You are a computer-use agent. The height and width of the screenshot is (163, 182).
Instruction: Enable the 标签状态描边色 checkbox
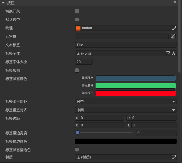(x=77, y=150)
